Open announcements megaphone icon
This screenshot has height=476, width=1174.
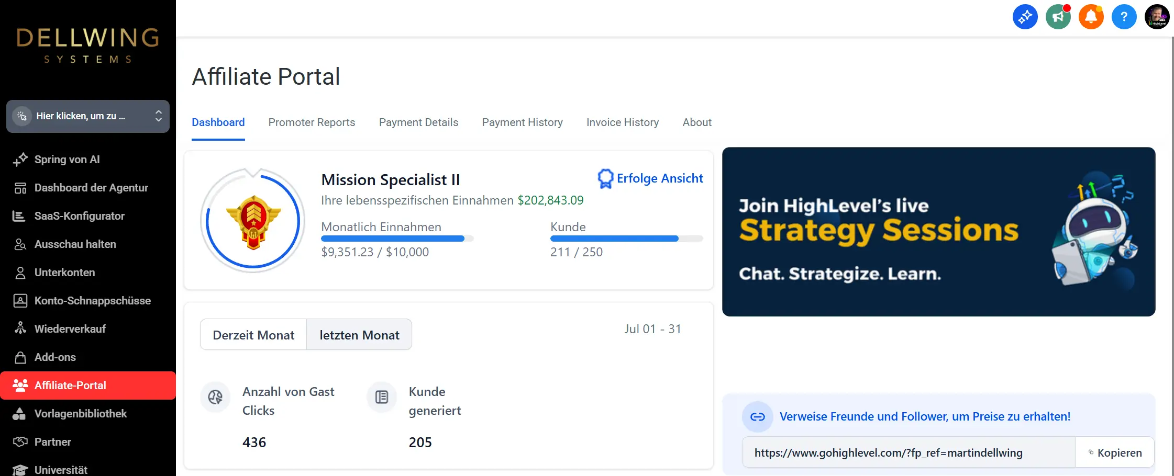point(1058,17)
